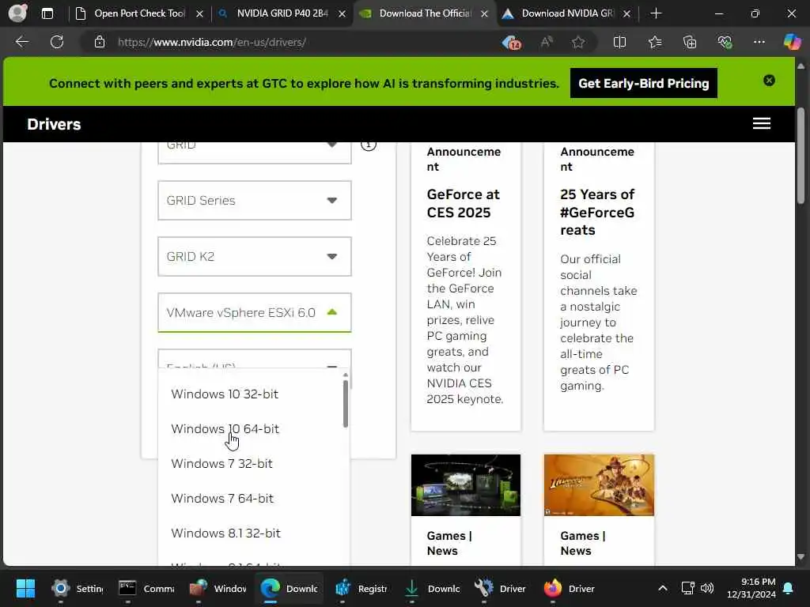Expand the GRID product type dropdown
810x607 pixels.
click(x=254, y=153)
